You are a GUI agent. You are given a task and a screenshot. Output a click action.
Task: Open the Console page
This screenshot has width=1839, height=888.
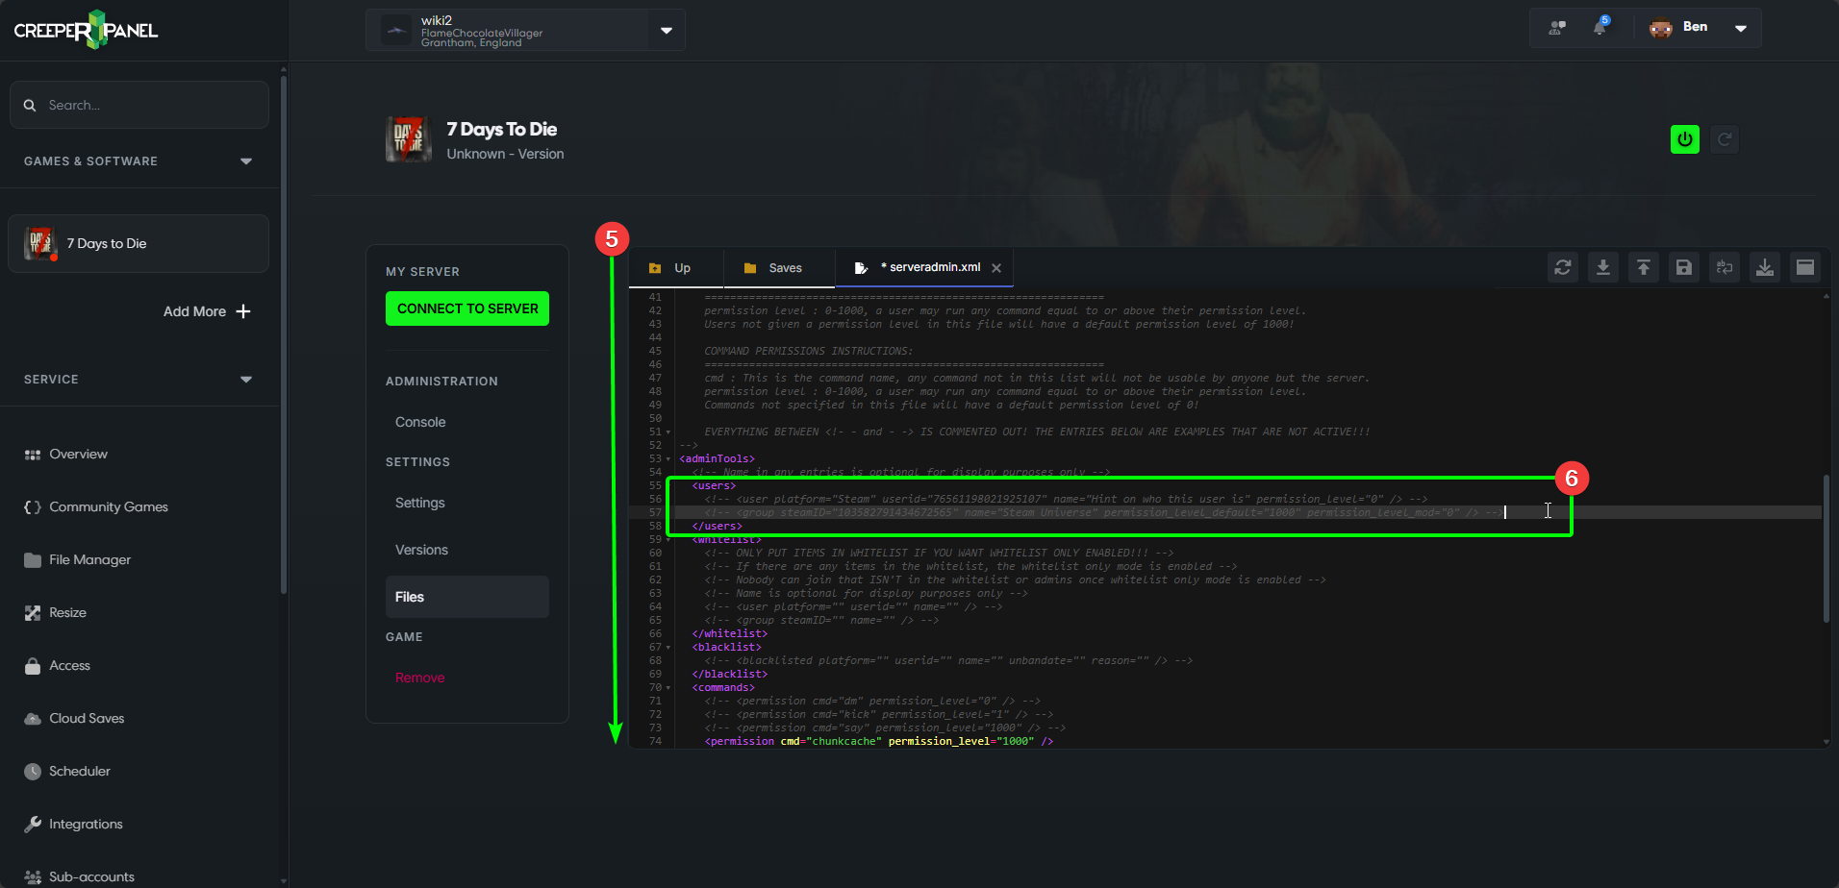[420, 422]
